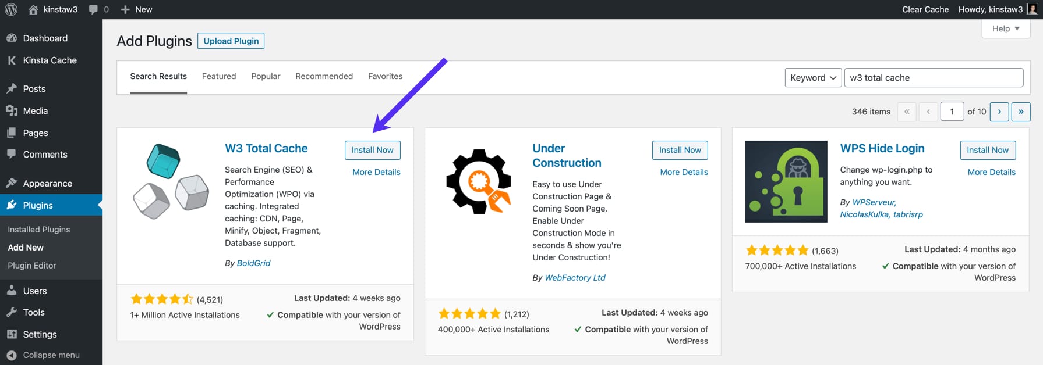Click the Dashboard gauge icon in sidebar
The image size is (1043, 365).
pyautogui.click(x=12, y=38)
